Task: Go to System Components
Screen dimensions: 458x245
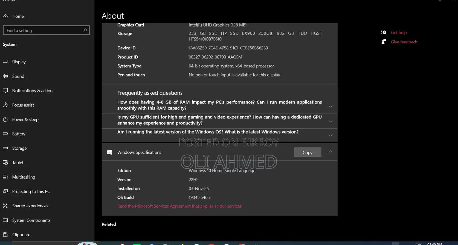Action: click(x=31, y=220)
